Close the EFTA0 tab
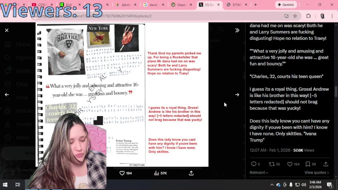Viewport: 338px width, 190px height. (246, 5)
